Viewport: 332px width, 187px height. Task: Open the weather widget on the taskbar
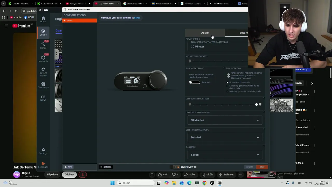(x=9, y=183)
